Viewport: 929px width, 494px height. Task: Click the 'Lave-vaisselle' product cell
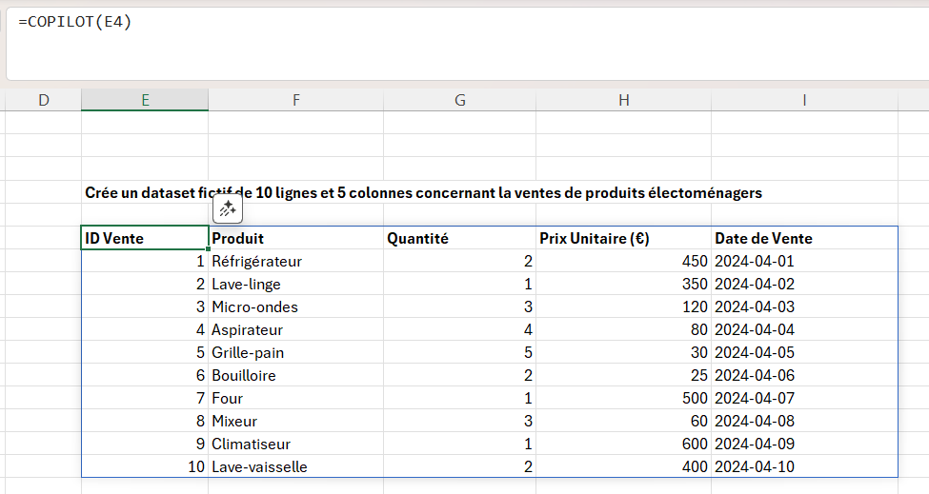coord(295,467)
